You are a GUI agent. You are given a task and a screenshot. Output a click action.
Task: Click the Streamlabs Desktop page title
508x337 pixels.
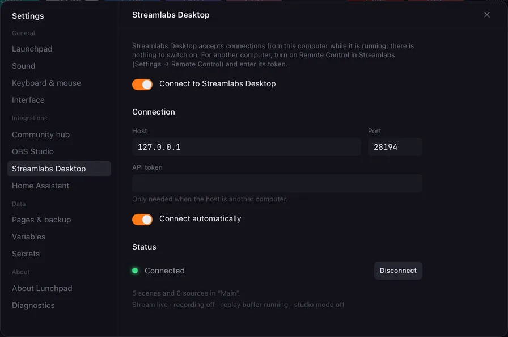171,15
